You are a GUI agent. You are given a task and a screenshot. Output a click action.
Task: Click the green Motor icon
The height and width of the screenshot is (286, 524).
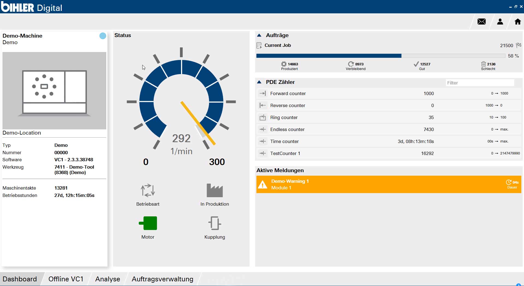click(148, 223)
